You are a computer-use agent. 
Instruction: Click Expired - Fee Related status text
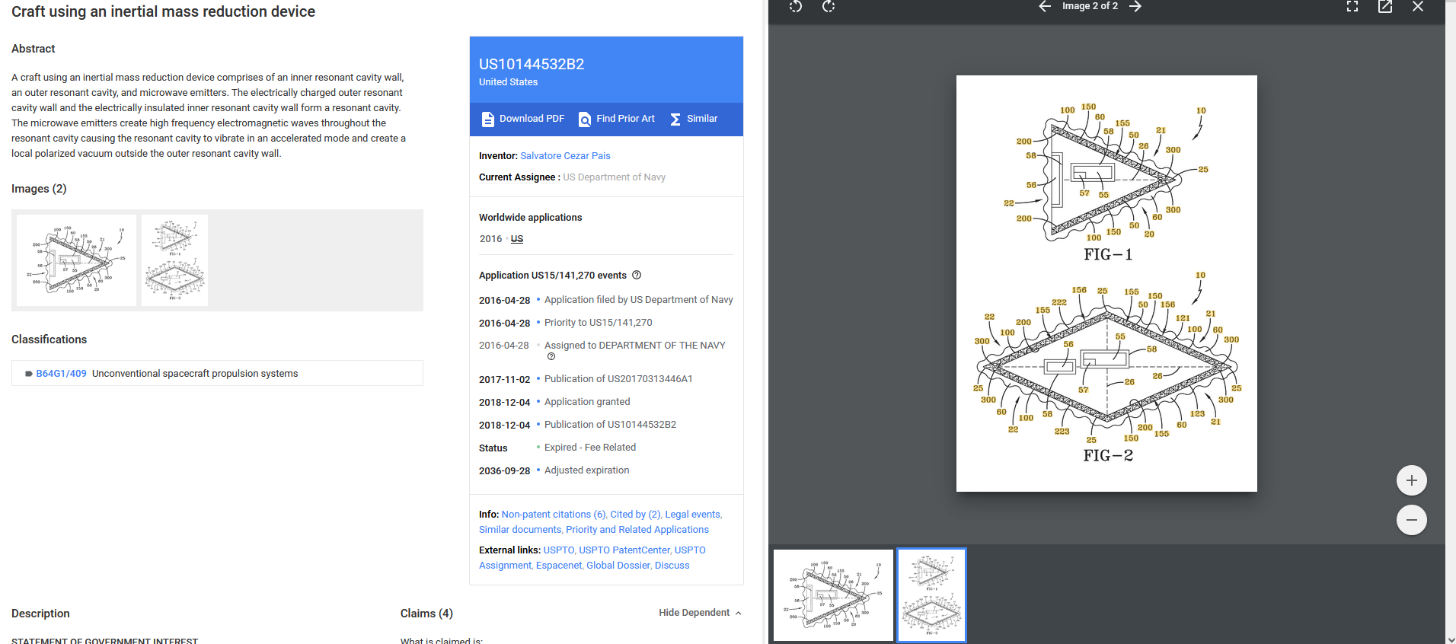[590, 448]
